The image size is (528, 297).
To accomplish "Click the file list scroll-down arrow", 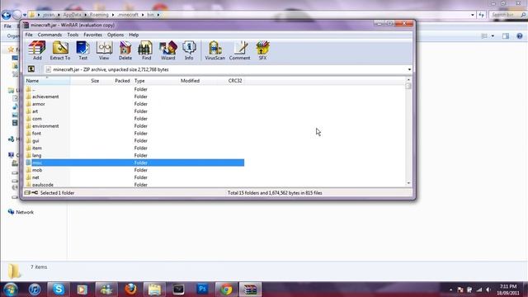I will [408, 183].
